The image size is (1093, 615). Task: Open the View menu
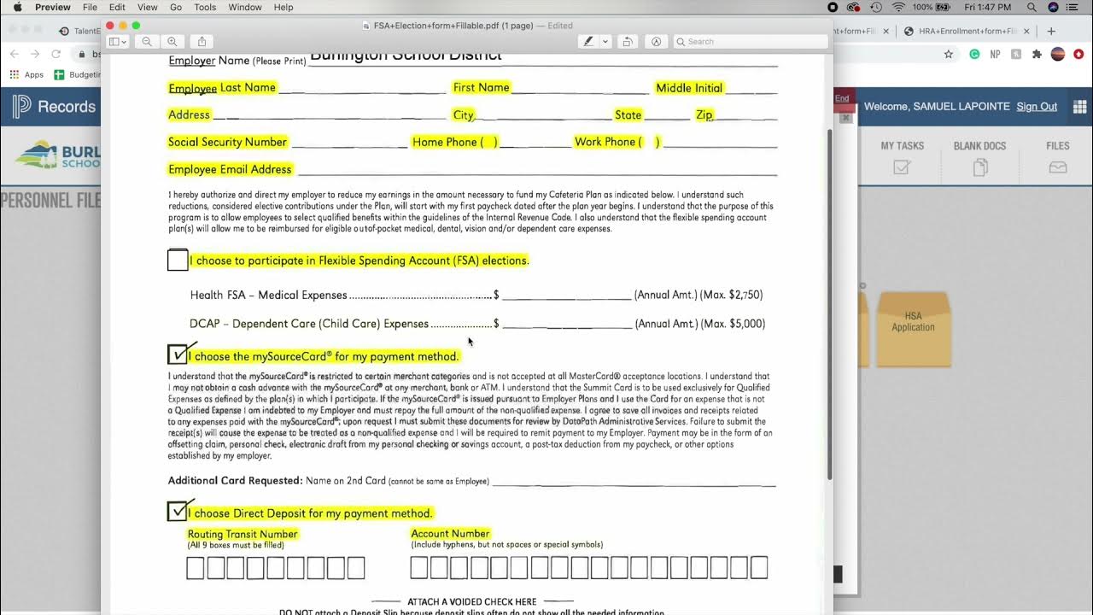click(148, 7)
